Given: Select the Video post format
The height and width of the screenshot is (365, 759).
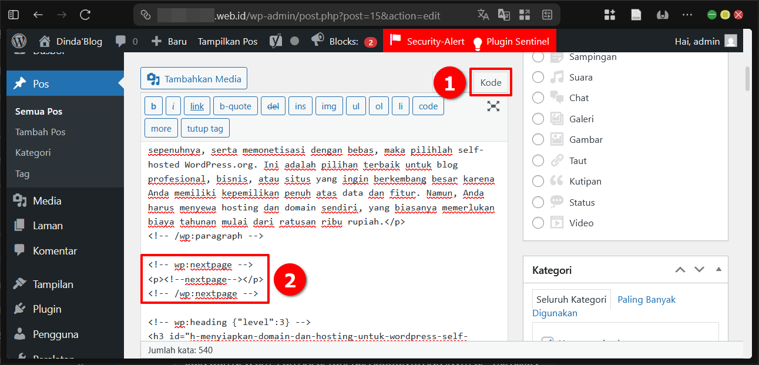Looking at the screenshot, I should point(538,222).
